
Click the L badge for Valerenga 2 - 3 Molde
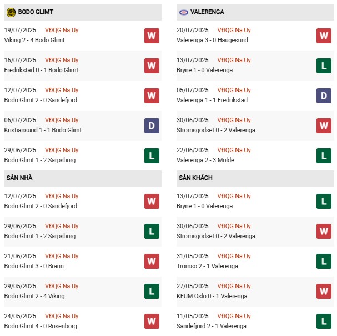(x=324, y=156)
